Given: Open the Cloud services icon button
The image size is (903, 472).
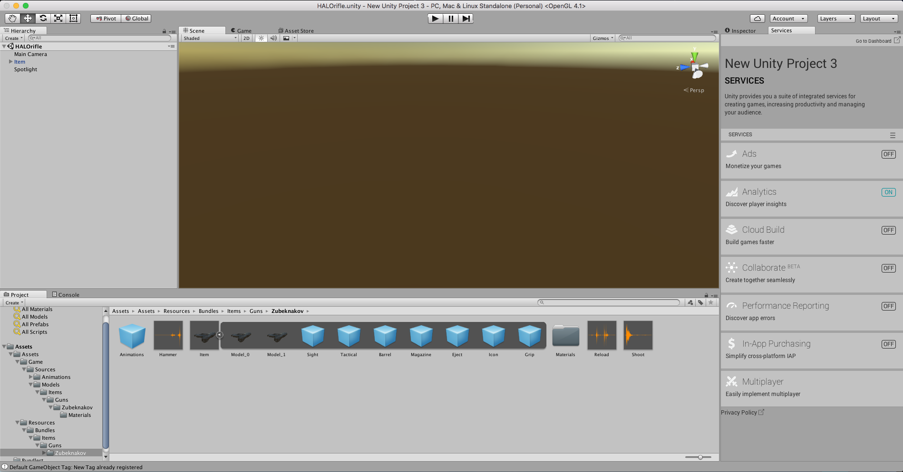Looking at the screenshot, I should click(x=757, y=19).
